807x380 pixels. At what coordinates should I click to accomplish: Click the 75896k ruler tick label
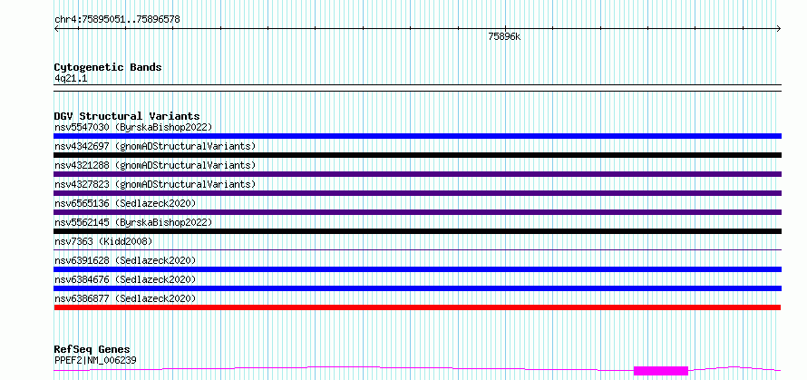point(504,36)
